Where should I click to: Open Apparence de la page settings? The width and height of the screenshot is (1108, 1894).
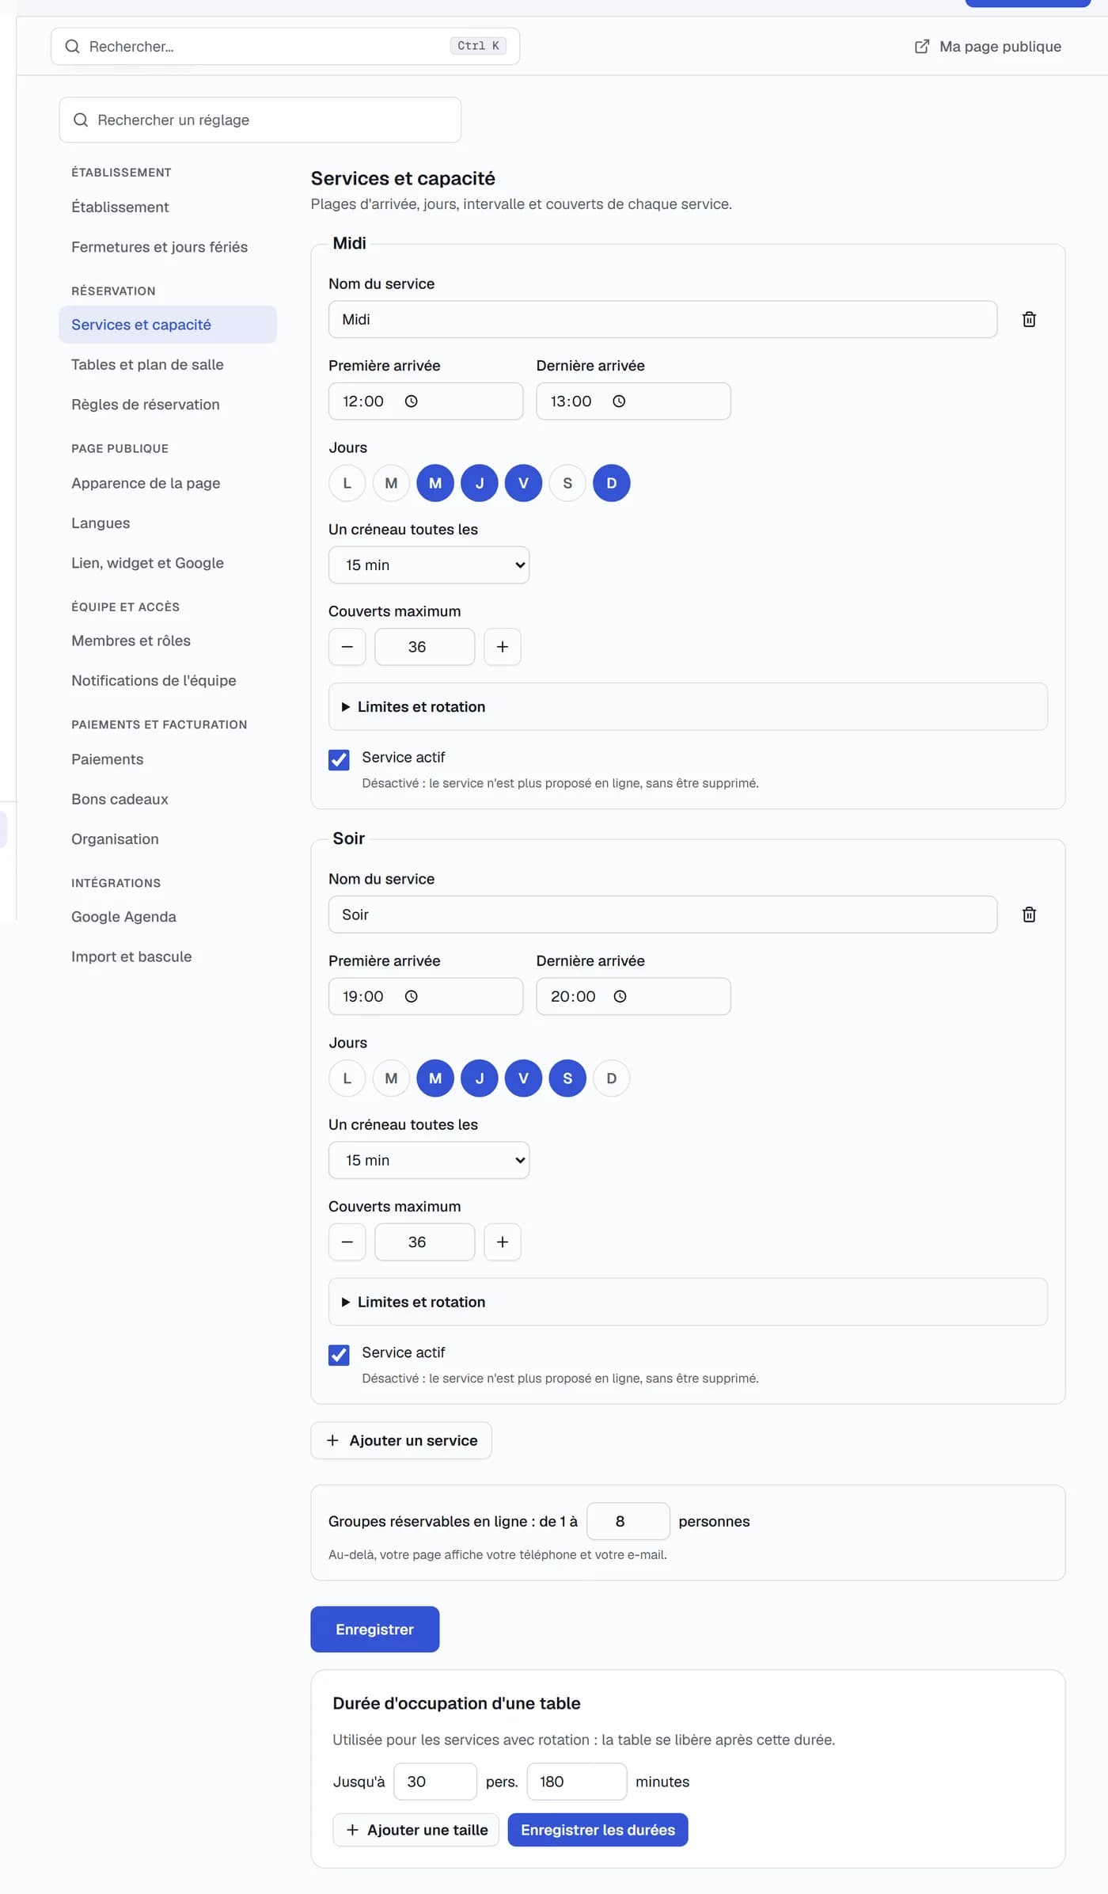click(168, 484)
